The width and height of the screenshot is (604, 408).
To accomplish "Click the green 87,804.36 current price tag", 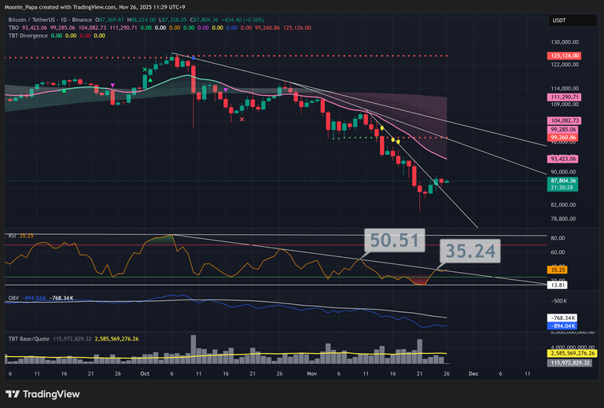I will [x=563, y=181].
